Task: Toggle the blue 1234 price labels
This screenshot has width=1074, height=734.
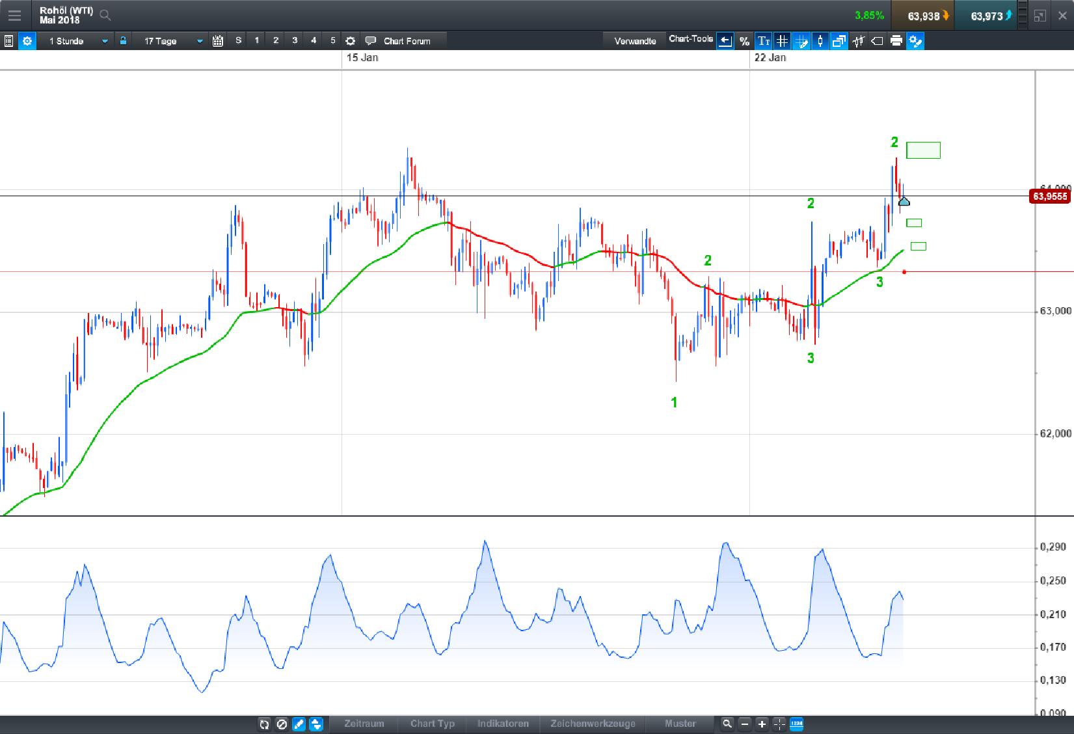Action: (796, 724)
